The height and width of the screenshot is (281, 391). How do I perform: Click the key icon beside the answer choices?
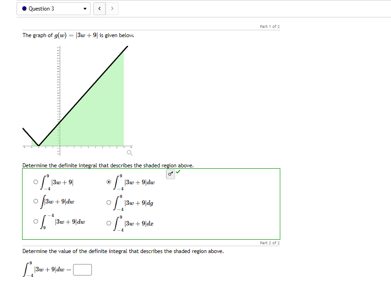[170, 173]
